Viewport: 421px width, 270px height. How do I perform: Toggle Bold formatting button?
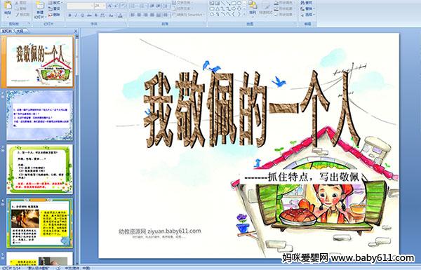tap(69, 15)
